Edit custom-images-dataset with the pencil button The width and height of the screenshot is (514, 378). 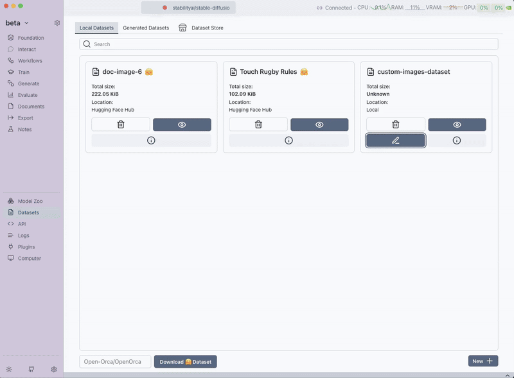[x=396, y=141]
